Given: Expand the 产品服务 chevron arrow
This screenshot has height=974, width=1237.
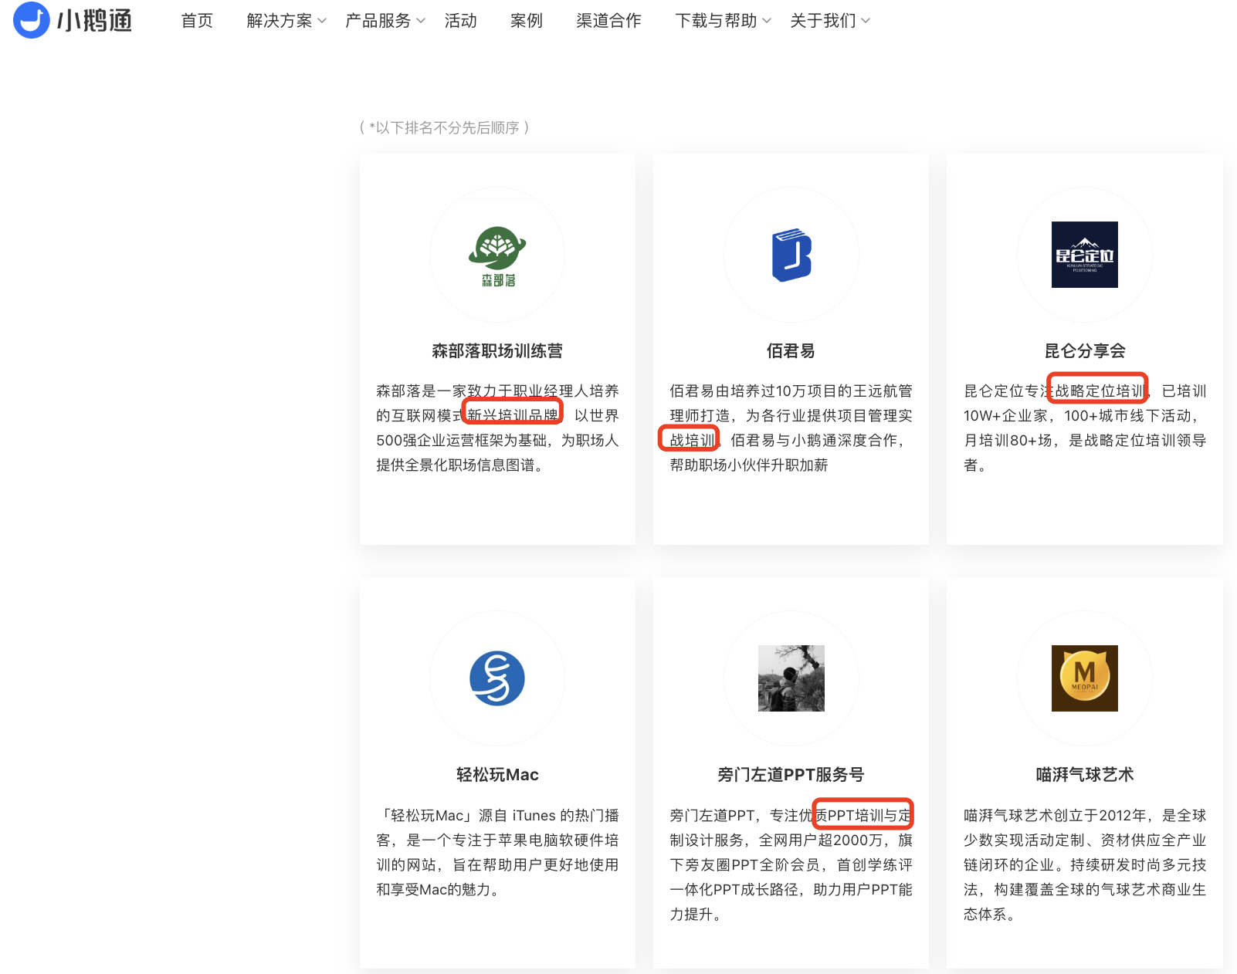Looking at the screenshot, I should click(x=421, y=21).
